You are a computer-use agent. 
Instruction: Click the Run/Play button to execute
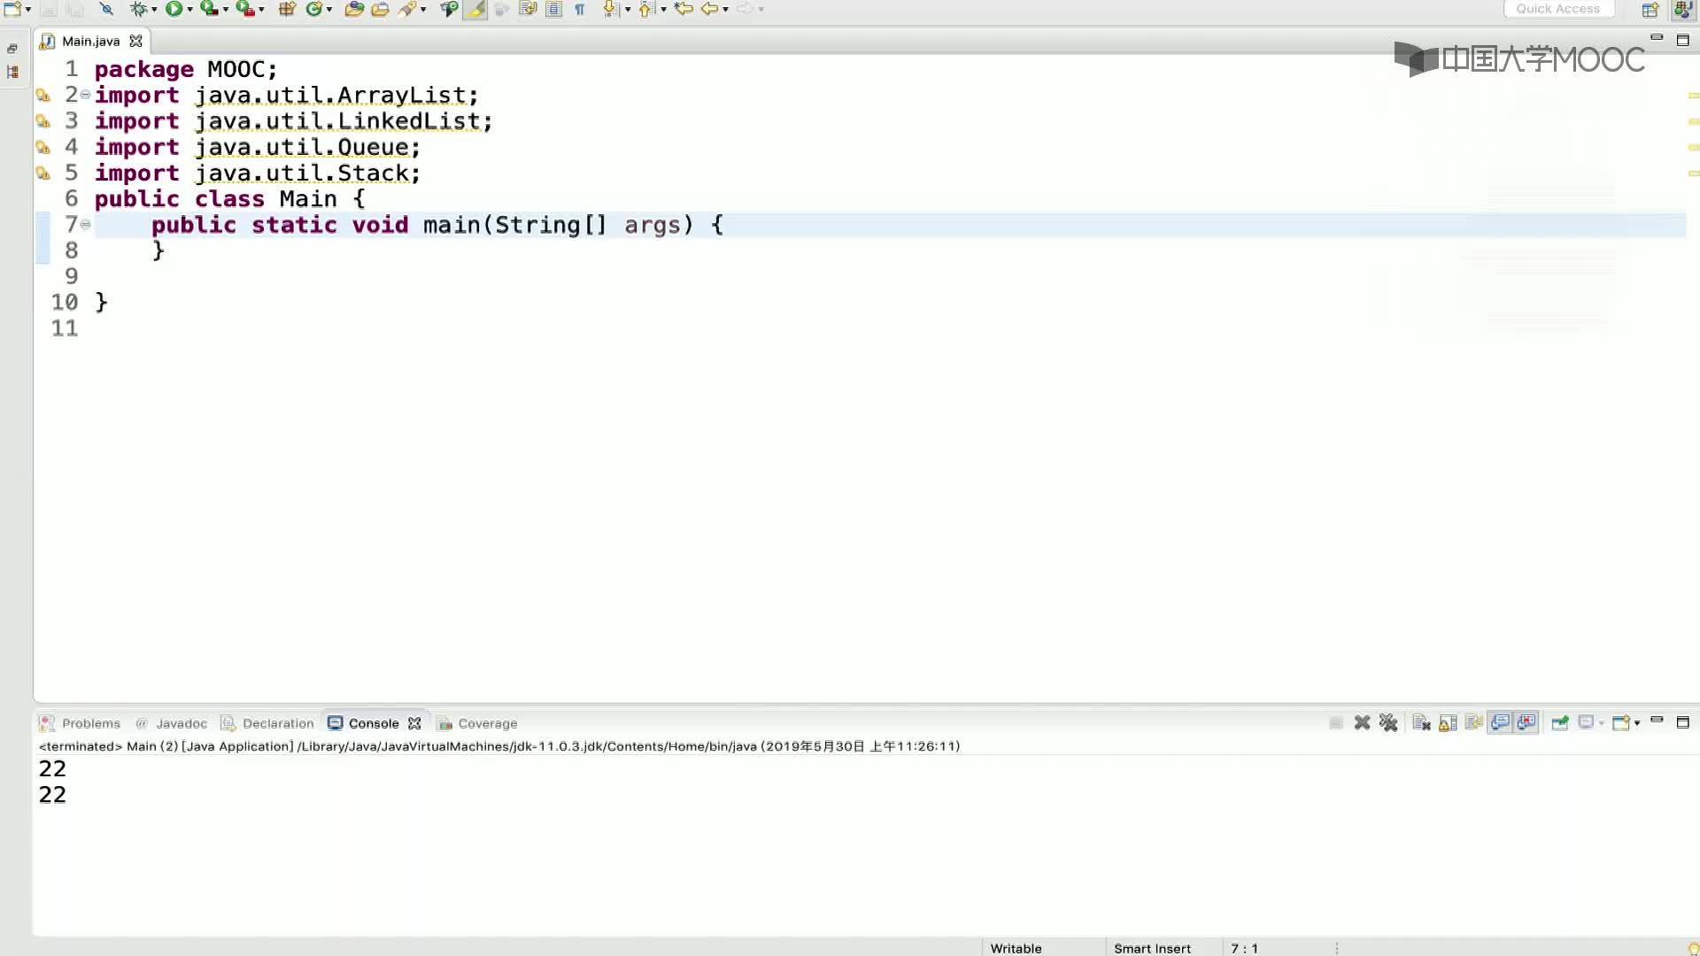[172, 10]
